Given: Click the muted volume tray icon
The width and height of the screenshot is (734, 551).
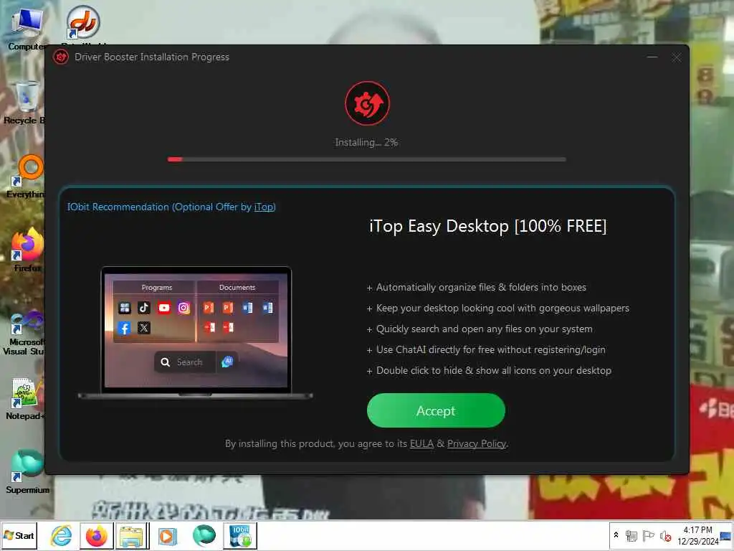Looking at the screenshot, I should (665, 535).
